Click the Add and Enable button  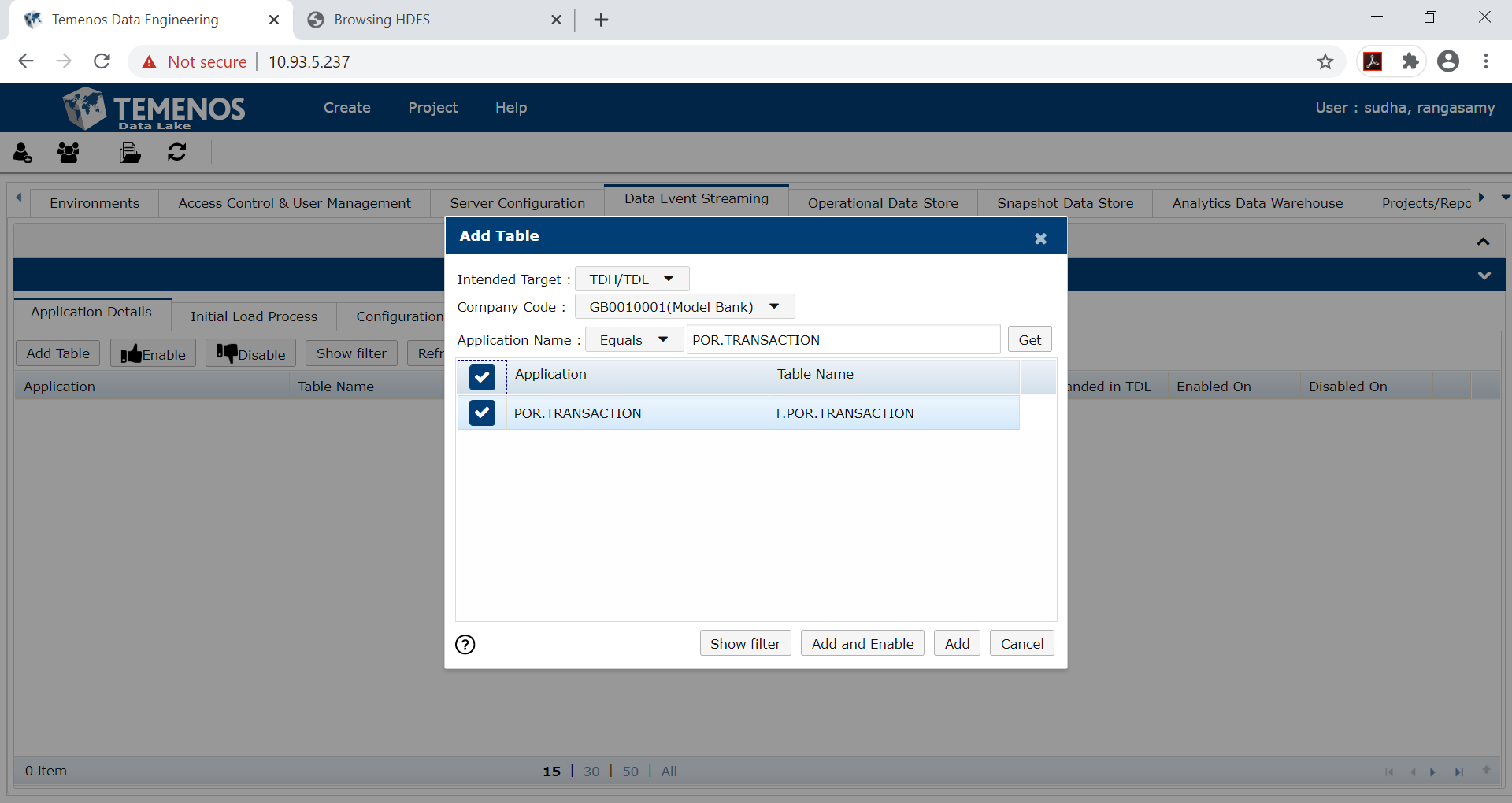click(862, 643)
